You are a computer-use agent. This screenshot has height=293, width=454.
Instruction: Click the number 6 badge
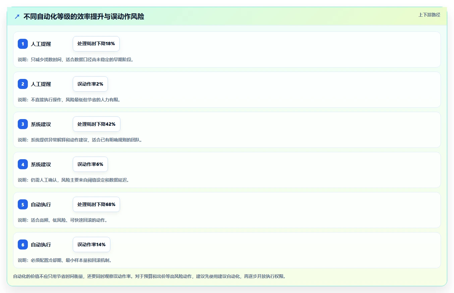pyautogui.click(x=23, y=245)
